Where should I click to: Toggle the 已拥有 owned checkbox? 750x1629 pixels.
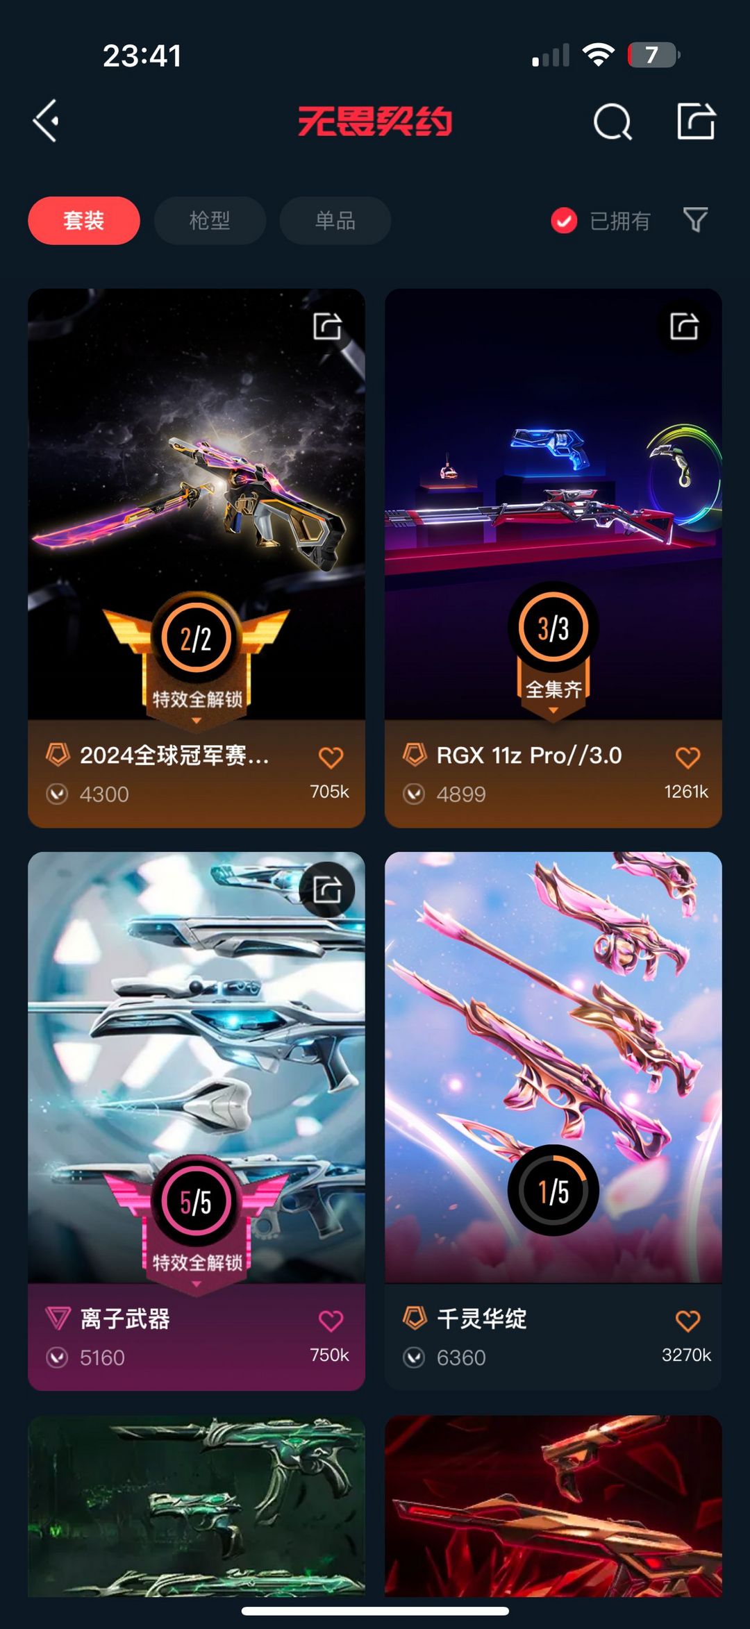tap(564, 221)
